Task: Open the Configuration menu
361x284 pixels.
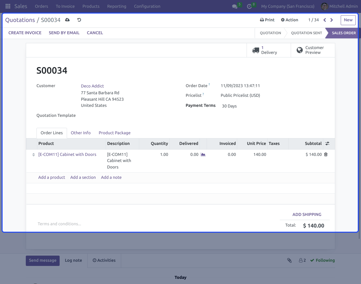Action: (147, 6)
